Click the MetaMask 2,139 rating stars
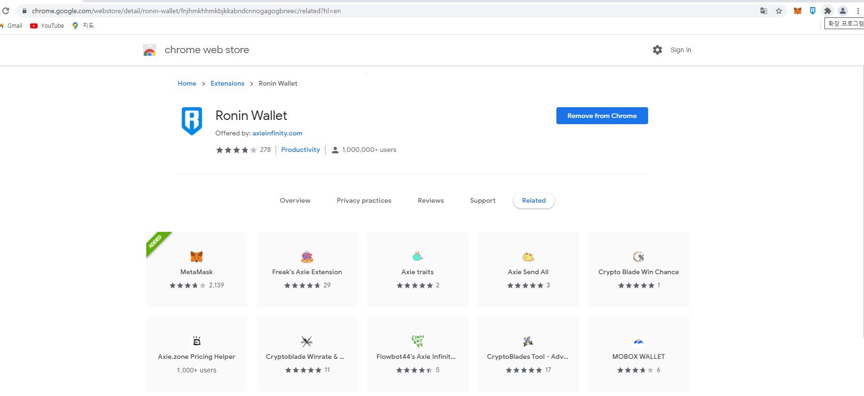Screen dimensions: 864x396 point(188,285)
